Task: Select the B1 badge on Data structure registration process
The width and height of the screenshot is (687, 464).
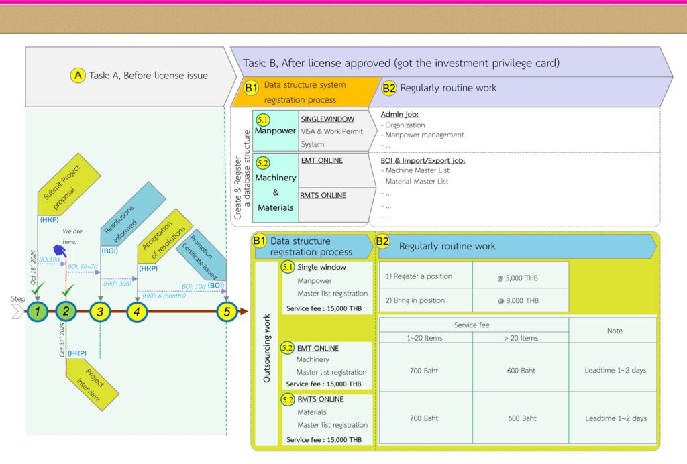Action: pyautogui.click(x=260, y=240)
